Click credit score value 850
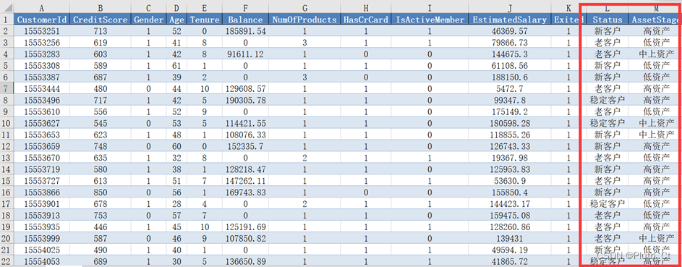This screenshot has height=267, width=682. pos(101,192)
